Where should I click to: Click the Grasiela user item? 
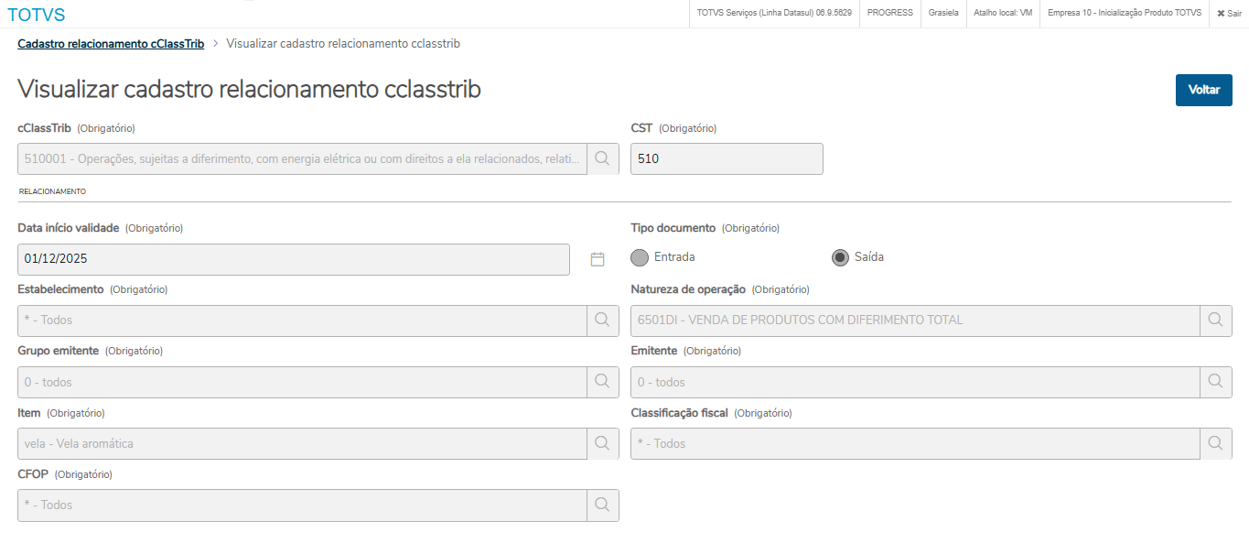[943, 13]
